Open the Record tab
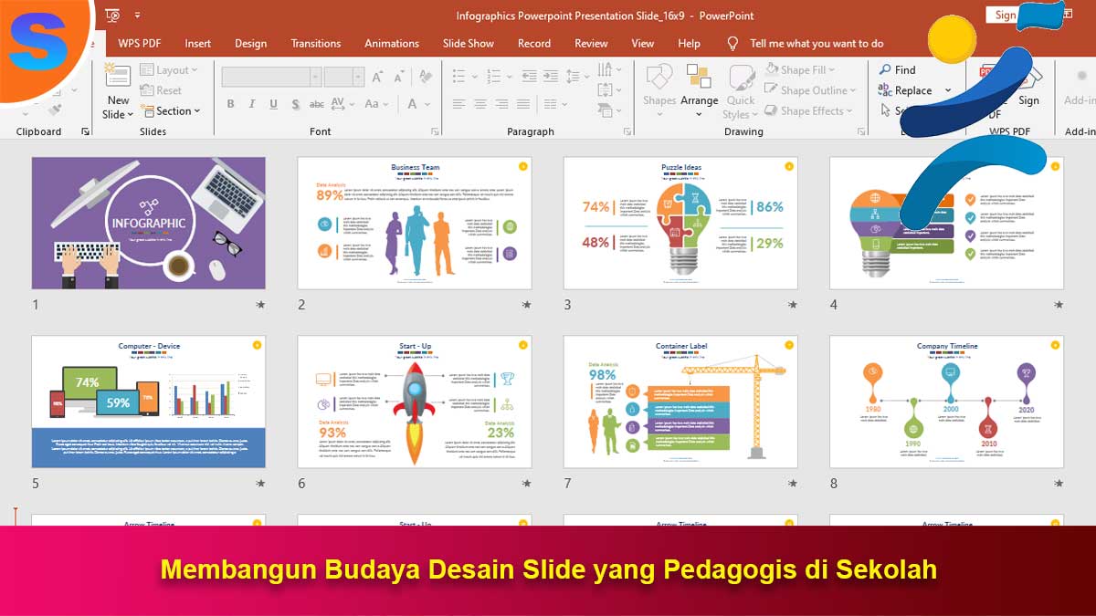1096x616 pixels. point(533,43)
